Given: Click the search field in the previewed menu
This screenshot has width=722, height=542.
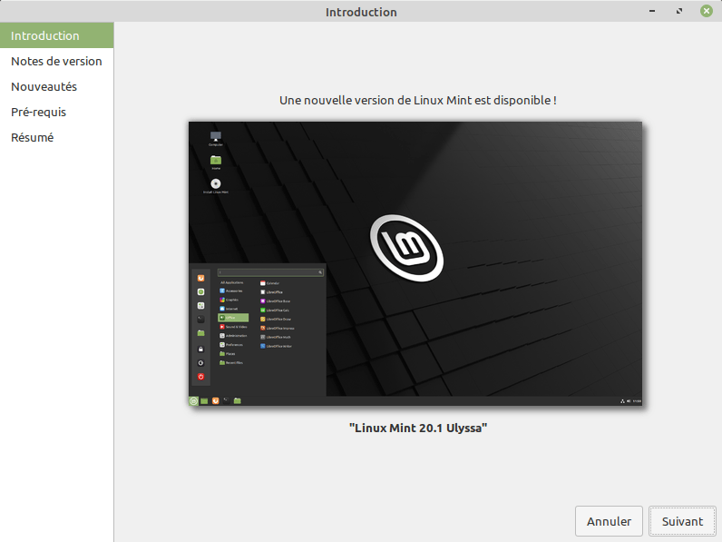Looking at the screenshot, I should point(269,271).
